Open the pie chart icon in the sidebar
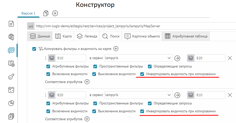 click(x=11, y=103)
